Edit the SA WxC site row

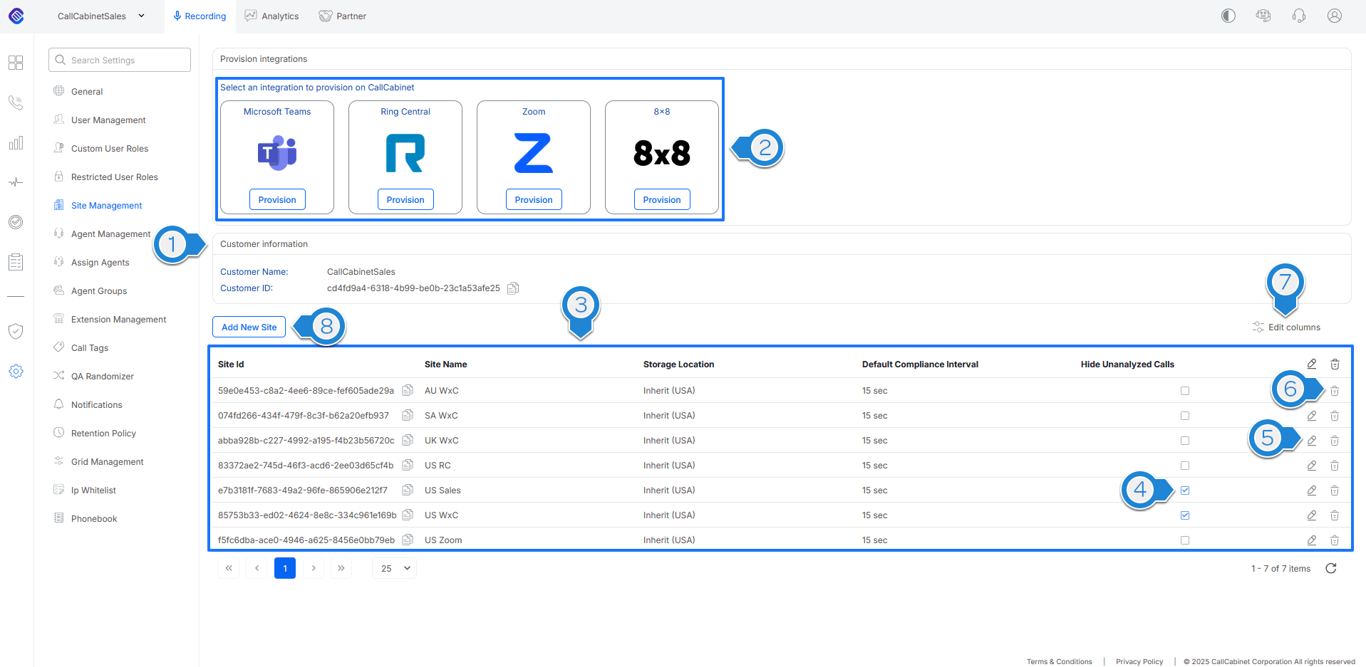[x=1312, y=416]
